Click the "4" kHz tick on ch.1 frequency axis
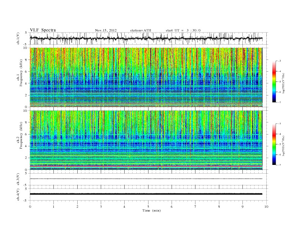 tap(26, 83)
